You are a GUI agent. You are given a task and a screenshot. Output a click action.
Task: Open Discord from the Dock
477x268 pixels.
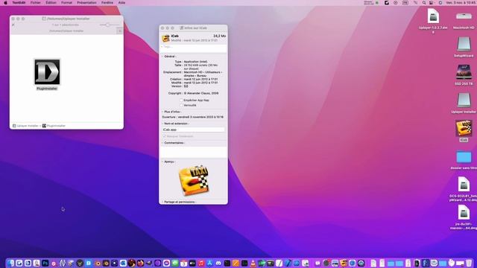[218, 263]
